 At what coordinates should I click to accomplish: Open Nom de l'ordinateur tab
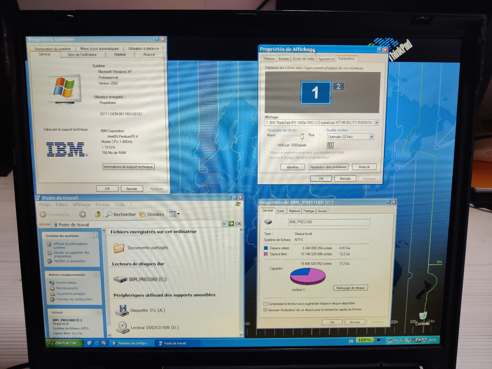(82, 54)
